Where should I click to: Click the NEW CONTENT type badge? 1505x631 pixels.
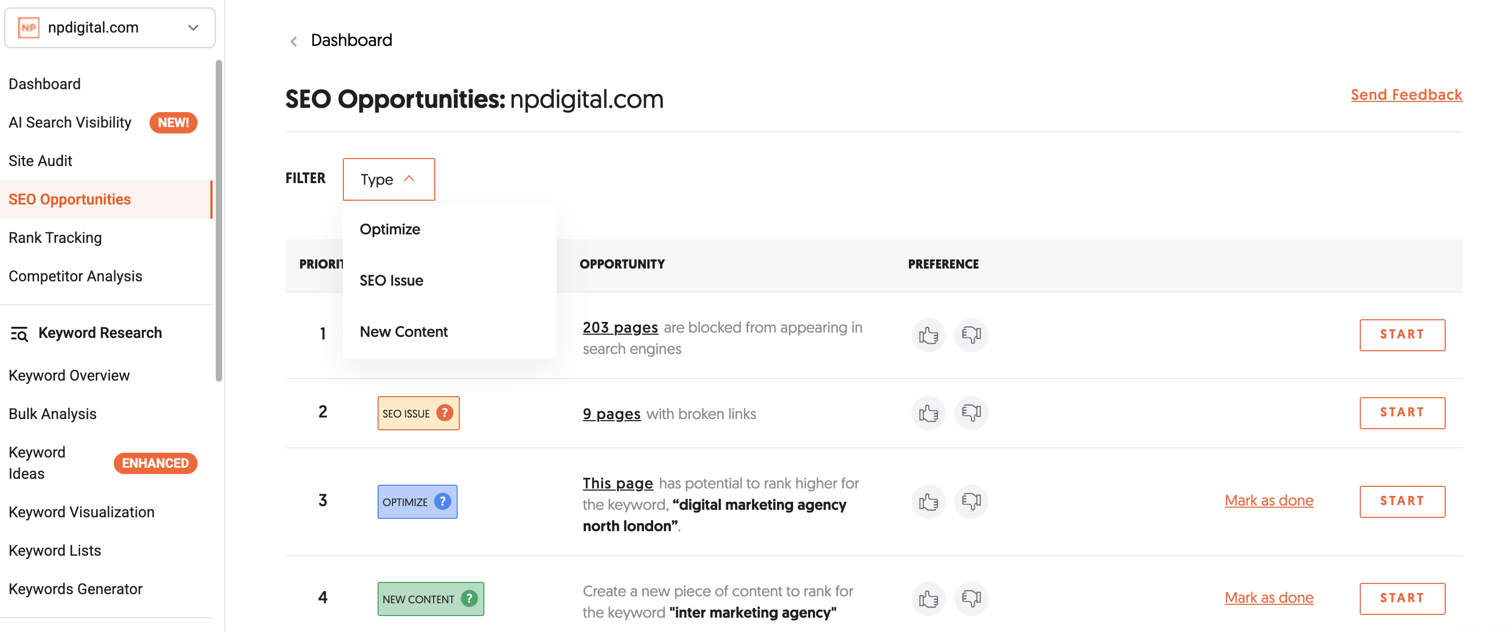tap(430, 598)
